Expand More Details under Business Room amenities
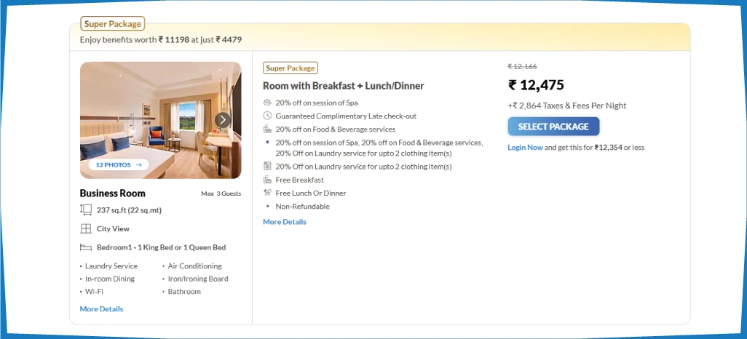Image resolution: width=747 pixels, height=339 pixels. (x=101, y=309)
